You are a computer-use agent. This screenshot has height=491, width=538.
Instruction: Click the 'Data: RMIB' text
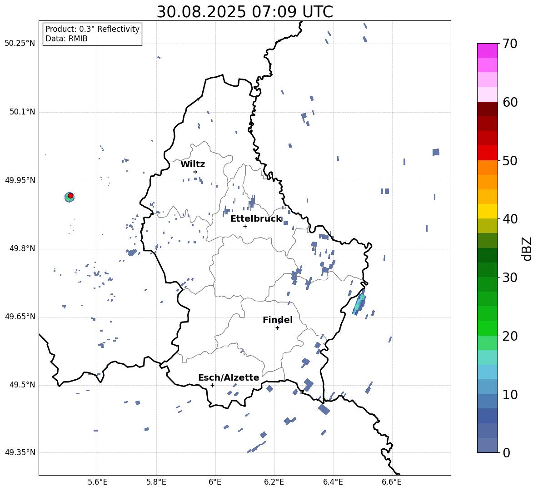(66, 39)
